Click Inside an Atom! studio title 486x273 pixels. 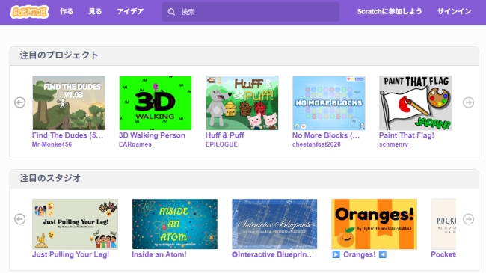159,255
